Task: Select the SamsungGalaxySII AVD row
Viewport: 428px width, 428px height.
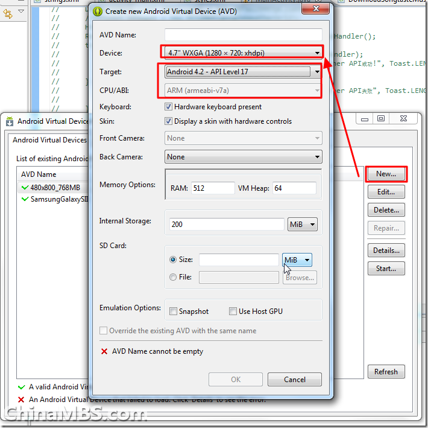Action: (54, 199)
